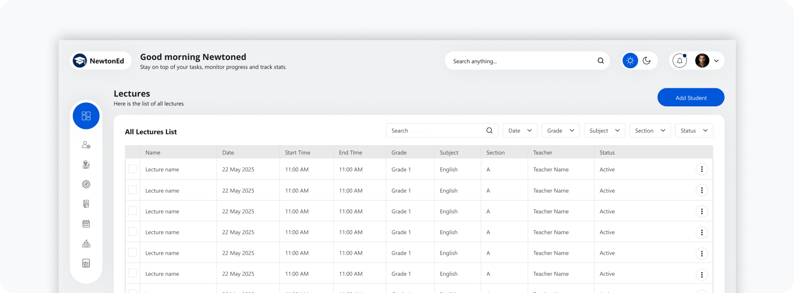Switch to light mode sun icon
This screenshot has height=293, width=794.
pyautogui.click(x=630, y=60)
